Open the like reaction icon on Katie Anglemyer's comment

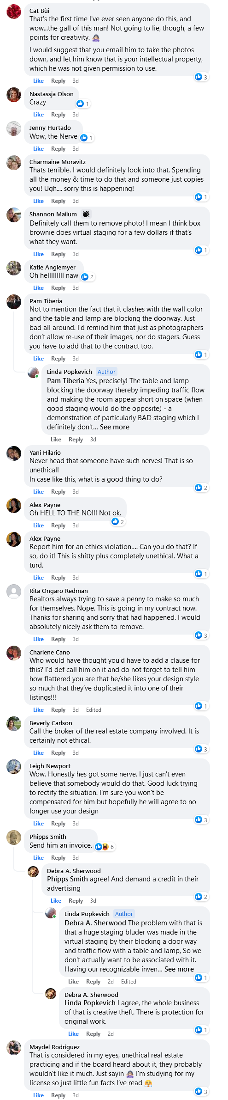tap(85, 277)
